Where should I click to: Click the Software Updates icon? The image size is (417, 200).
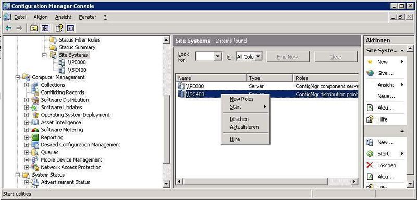point(35,108)
